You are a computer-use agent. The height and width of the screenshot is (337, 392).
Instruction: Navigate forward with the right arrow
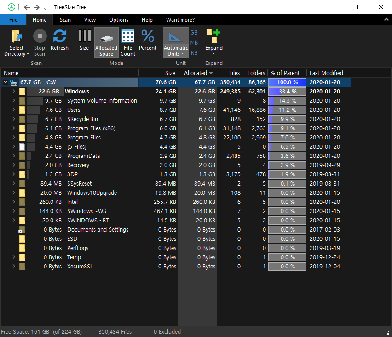(36, 7)
